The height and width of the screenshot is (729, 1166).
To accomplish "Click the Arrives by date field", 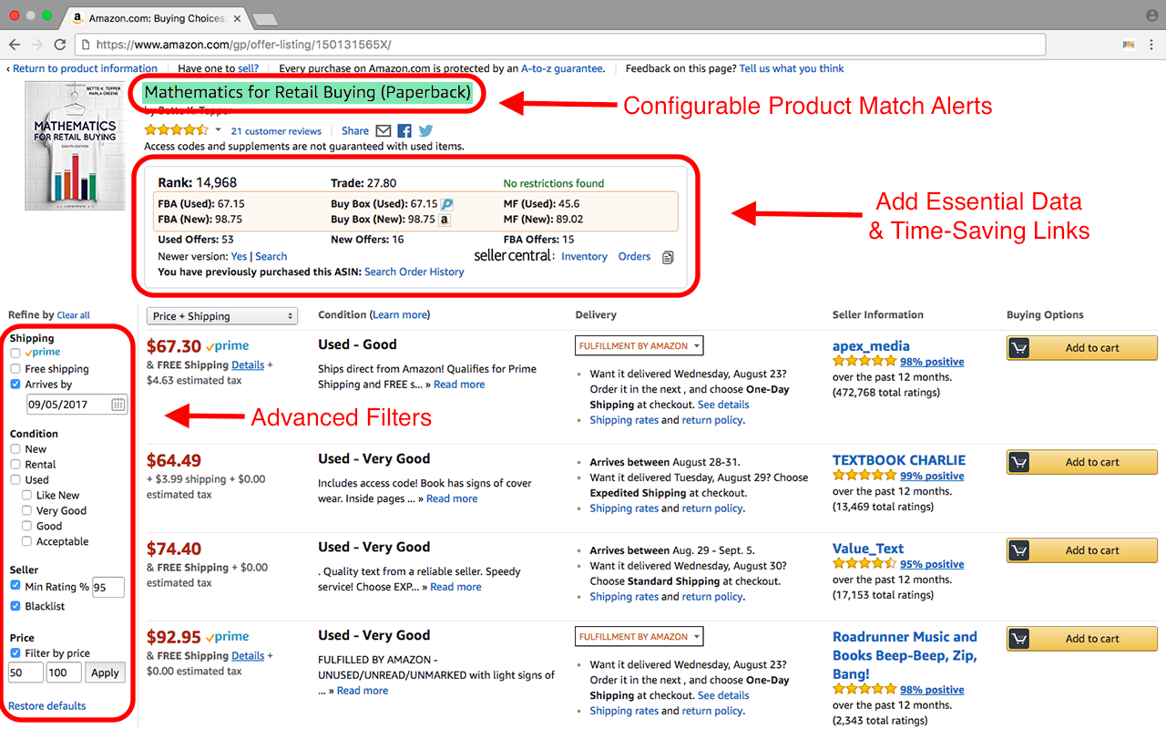I will [x=77, y=405].
